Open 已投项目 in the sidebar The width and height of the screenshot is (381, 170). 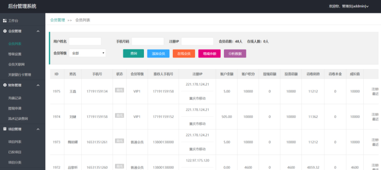point(15,152)
